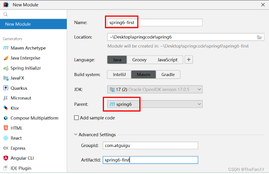
Task: Click the Micronaut mu icon
Action: pos(6,98)
